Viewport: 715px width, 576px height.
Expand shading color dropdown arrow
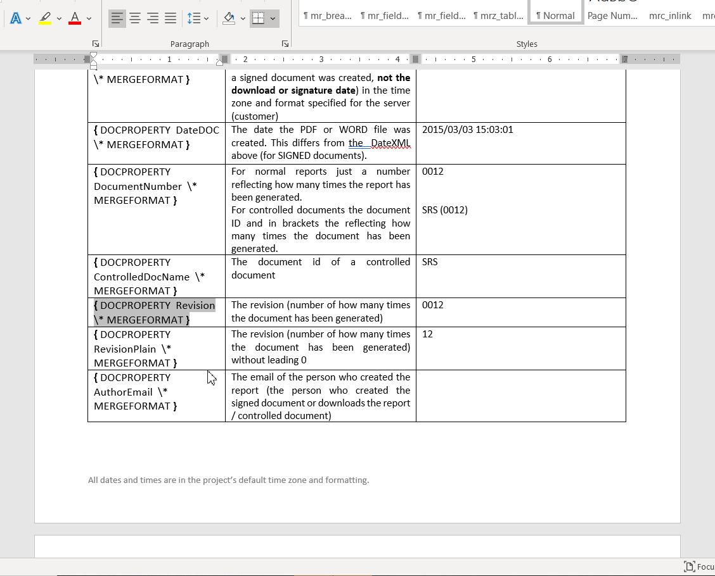(243, 18)
